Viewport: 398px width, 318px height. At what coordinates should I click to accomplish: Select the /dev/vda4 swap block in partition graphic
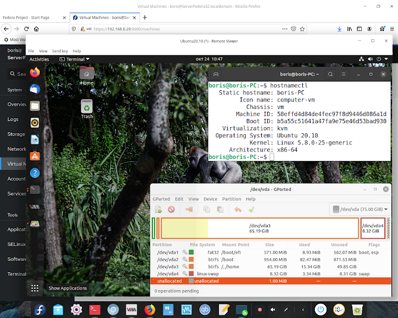tap(372, 228)
